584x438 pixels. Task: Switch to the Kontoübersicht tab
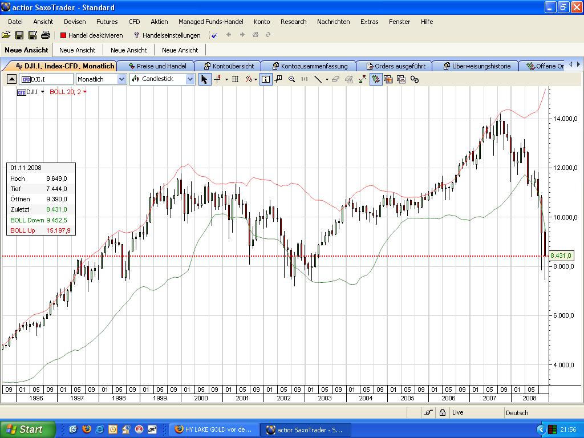click(229, 66)
